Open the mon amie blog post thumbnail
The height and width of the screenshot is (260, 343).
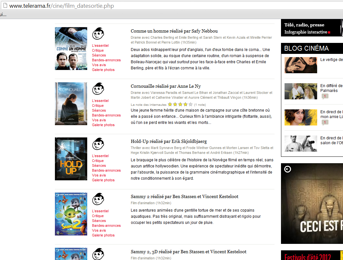(301, 117)
